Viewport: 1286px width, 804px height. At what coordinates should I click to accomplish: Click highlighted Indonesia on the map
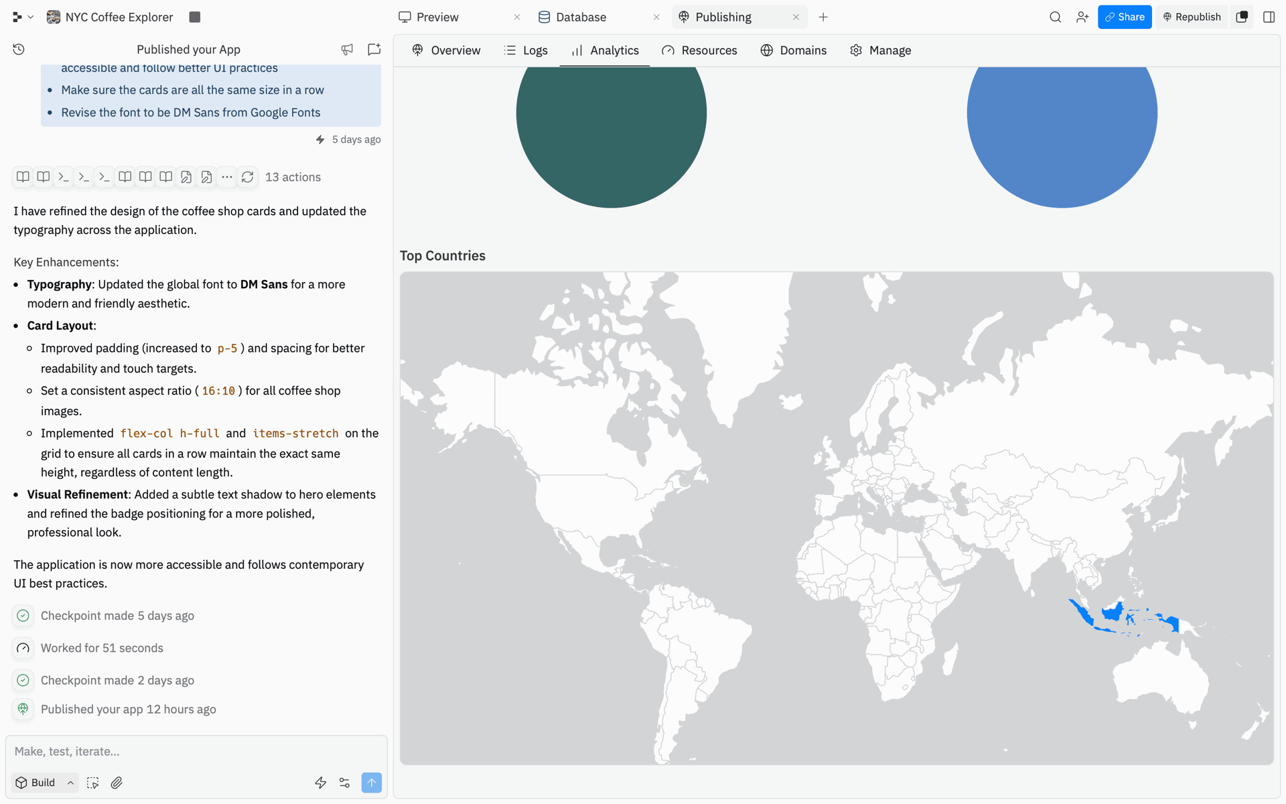click(x=1113, y=612)
